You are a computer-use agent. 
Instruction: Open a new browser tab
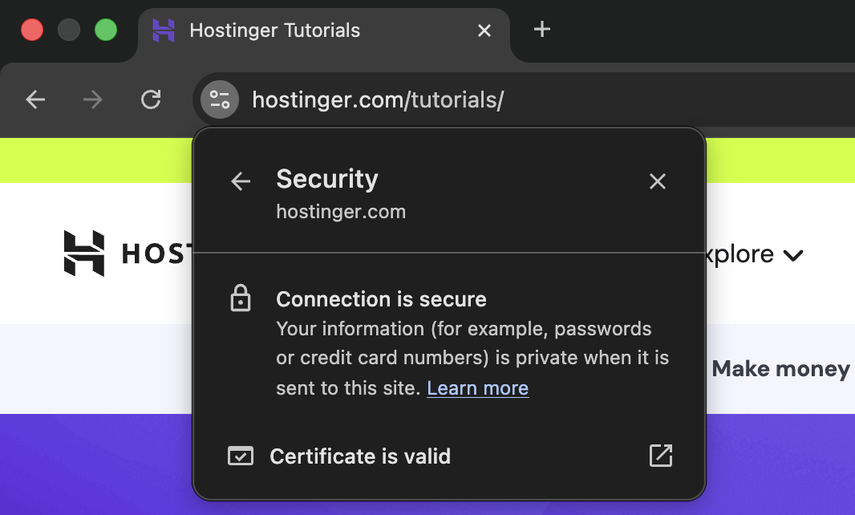click(541, 29)
